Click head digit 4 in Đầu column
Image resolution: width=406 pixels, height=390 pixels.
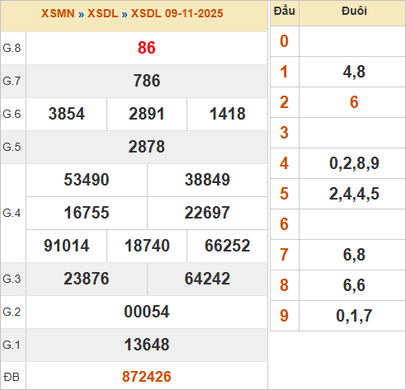point(284,163)
